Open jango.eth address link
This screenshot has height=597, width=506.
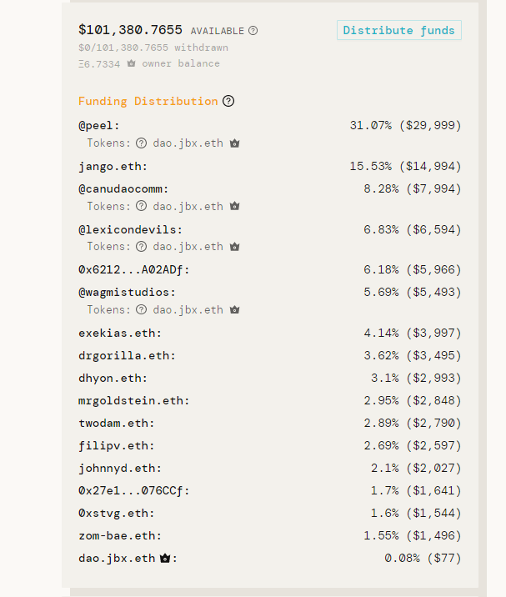tap(110, 167)
